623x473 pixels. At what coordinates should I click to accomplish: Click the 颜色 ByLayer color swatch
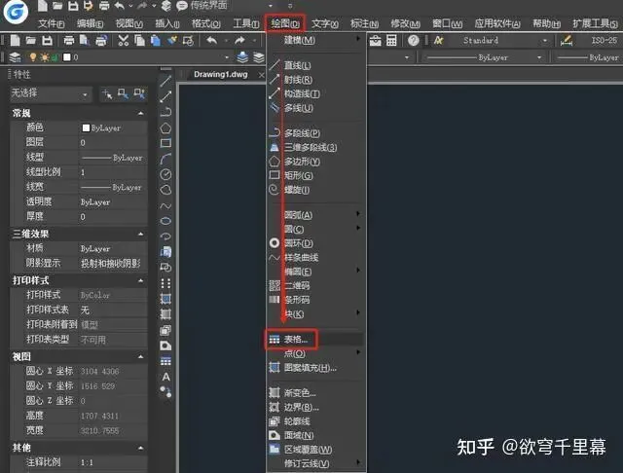(x=86, y=127)
